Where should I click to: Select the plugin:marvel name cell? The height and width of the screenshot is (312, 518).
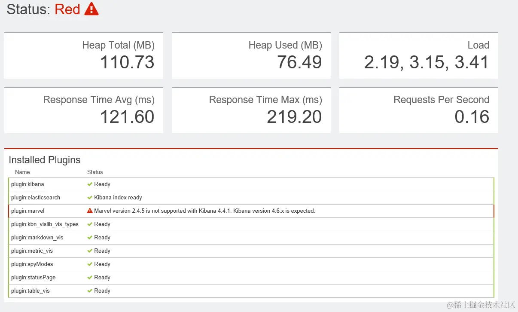click(28, 211)
